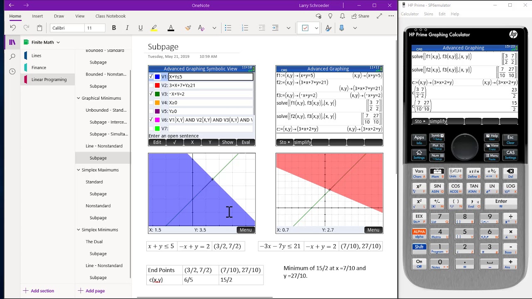Open Calculator menu in HP Prime emulator
The image size is (532, 299).
pyautogui.click(x=410, y=14)
